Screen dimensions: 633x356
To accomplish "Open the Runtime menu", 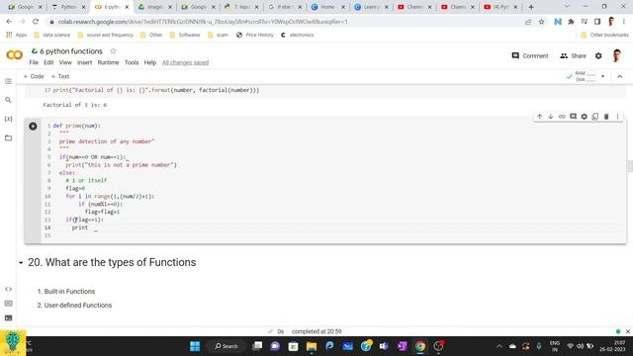I will (108, 62).
